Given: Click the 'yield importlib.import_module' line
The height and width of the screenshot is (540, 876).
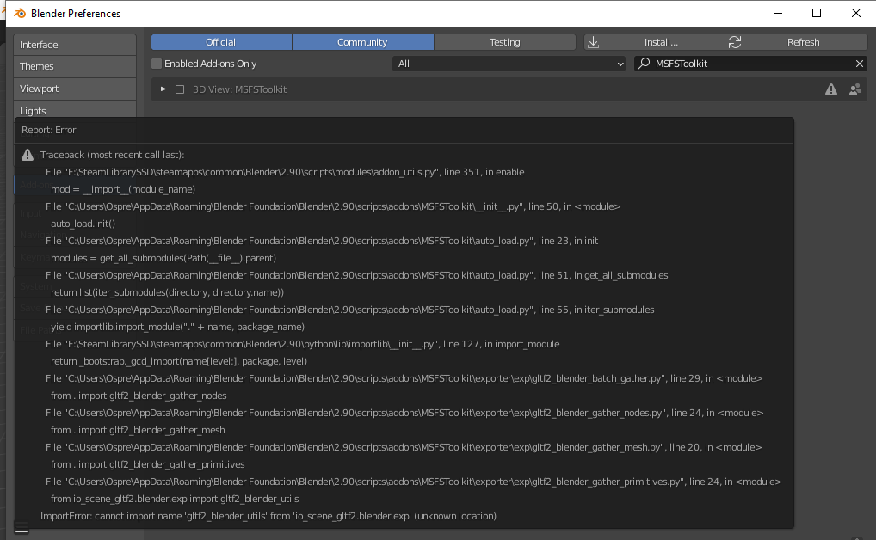Looking at the screenshot, I should click(x=177, y=327).
